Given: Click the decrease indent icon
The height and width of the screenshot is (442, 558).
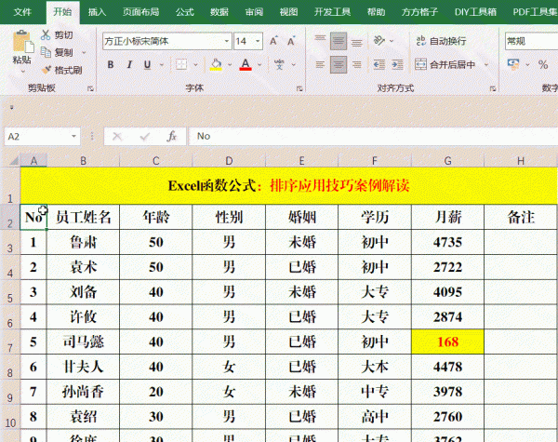Looking at the screenshot, I should [x=379, y=64].
